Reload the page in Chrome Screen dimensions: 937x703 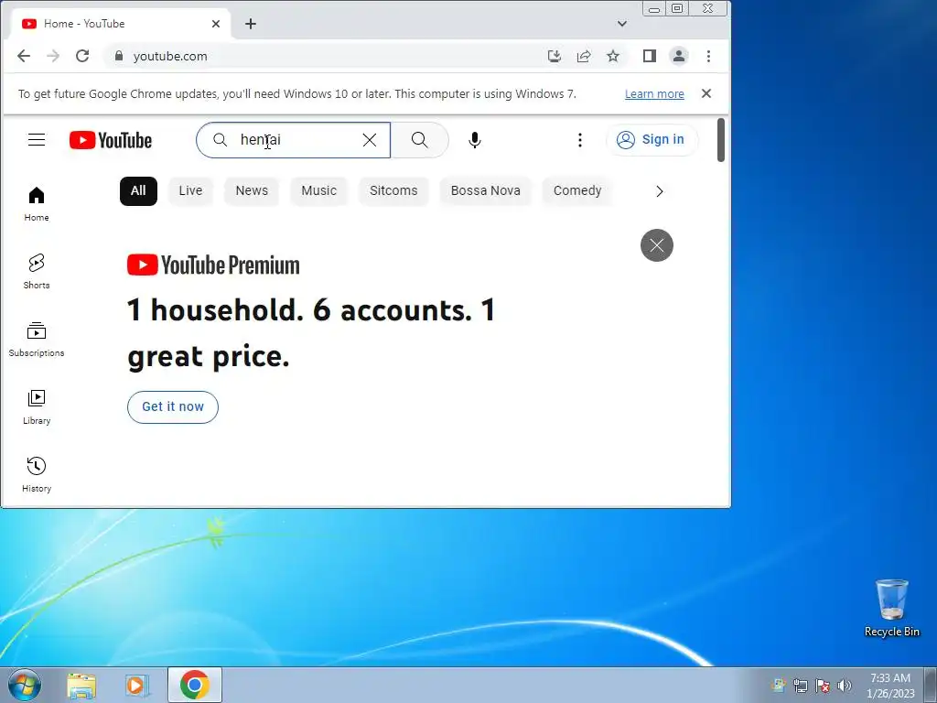click(x=82, y=56)
